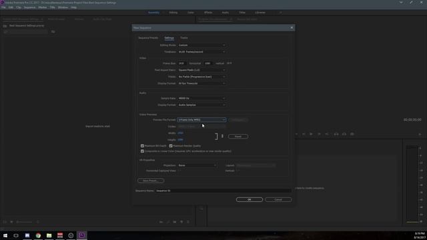Open Google Chrome from the taskbar
Screen dimensions: 427x240
(38, 235)
